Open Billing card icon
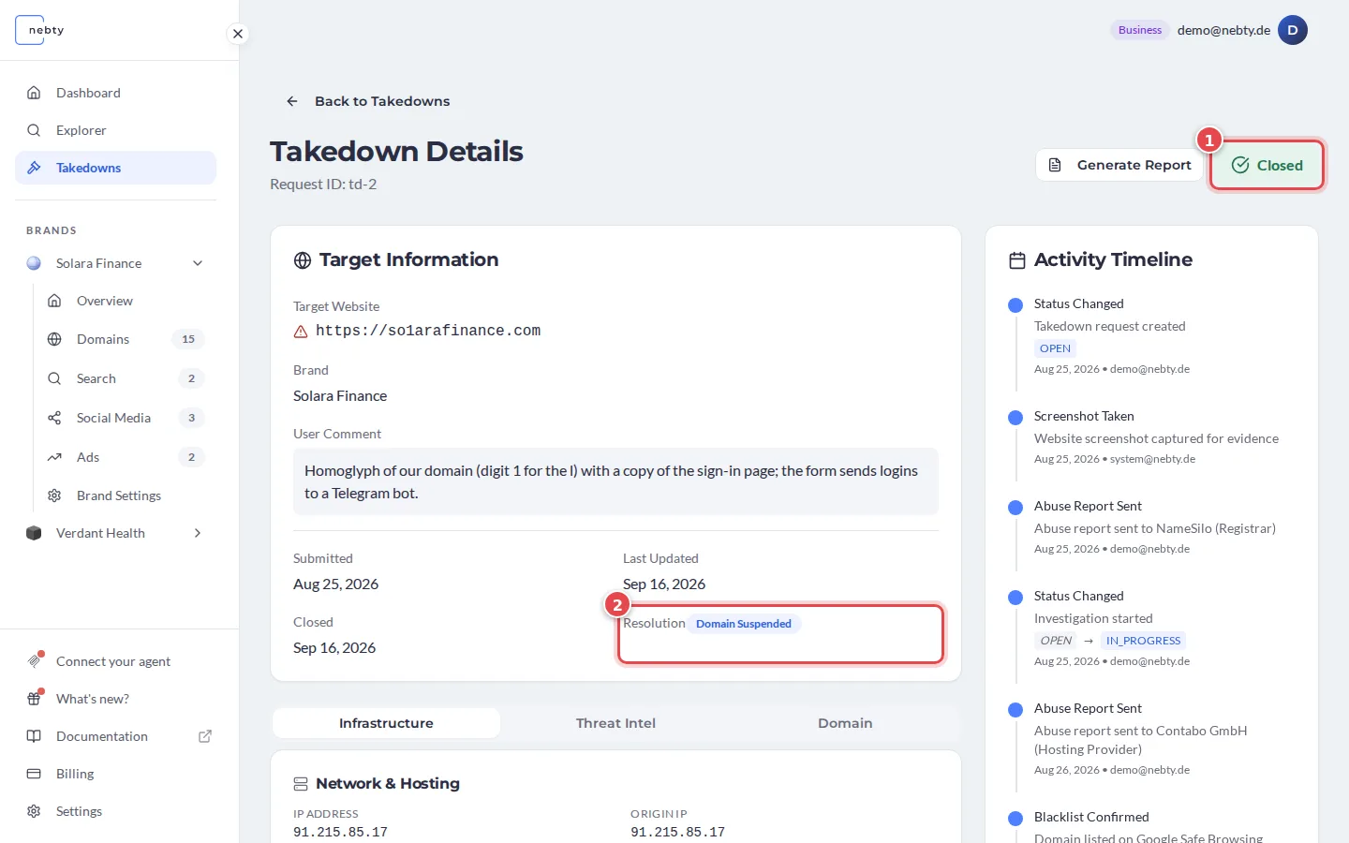This screenshot has height=843, width=1349. (34, 774)
